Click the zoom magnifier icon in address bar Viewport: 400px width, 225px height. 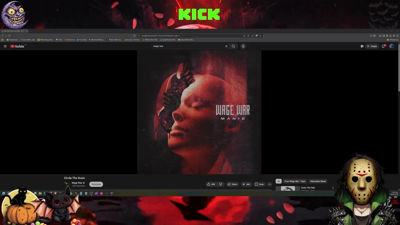click(248, 36)
